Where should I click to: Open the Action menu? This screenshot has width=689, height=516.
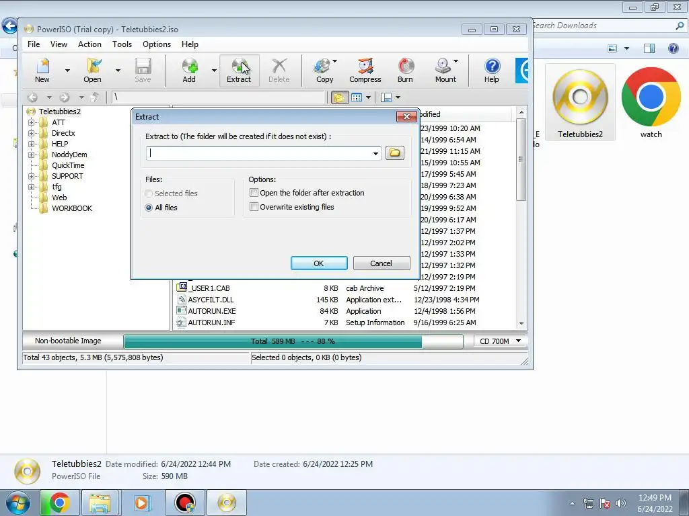[89, 44]
